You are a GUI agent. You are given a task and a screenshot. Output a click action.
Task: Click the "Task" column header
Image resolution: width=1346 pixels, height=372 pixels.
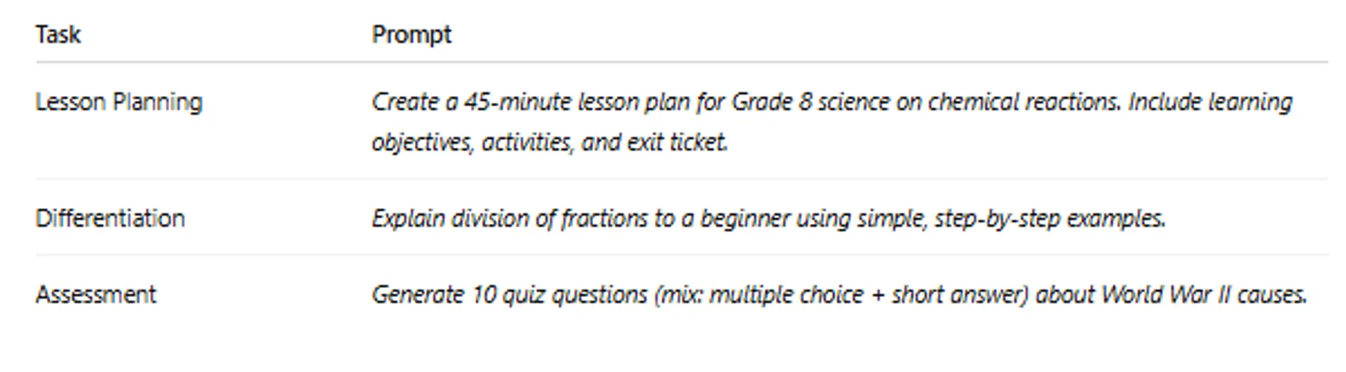58,34
